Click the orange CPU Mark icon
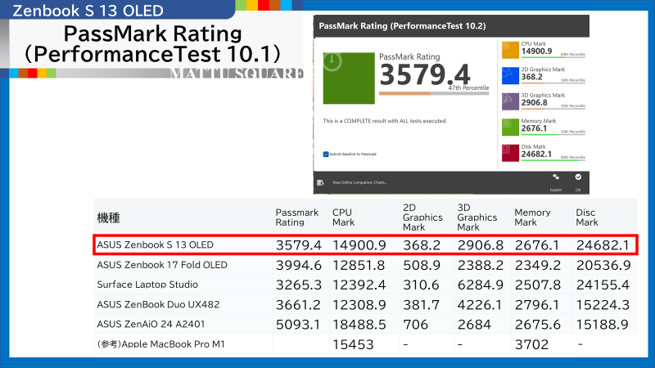This screenshot has width=655, height=368. [510, 50]
